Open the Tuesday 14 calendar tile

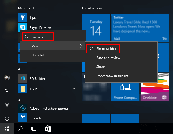(x=96, y=28)
